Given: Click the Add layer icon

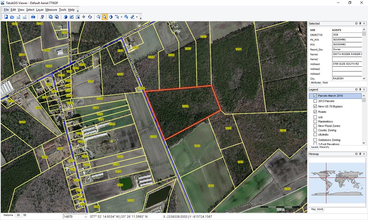Looking at the screenshot, I should pyautogui.click(x=18, y=17).
